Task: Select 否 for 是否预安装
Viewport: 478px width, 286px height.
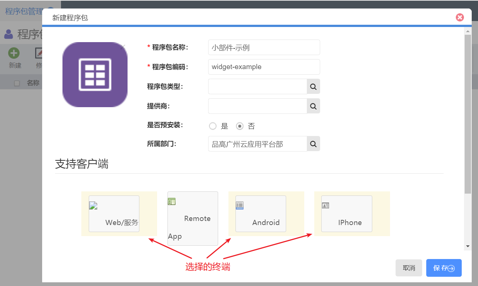Action: 240,126
